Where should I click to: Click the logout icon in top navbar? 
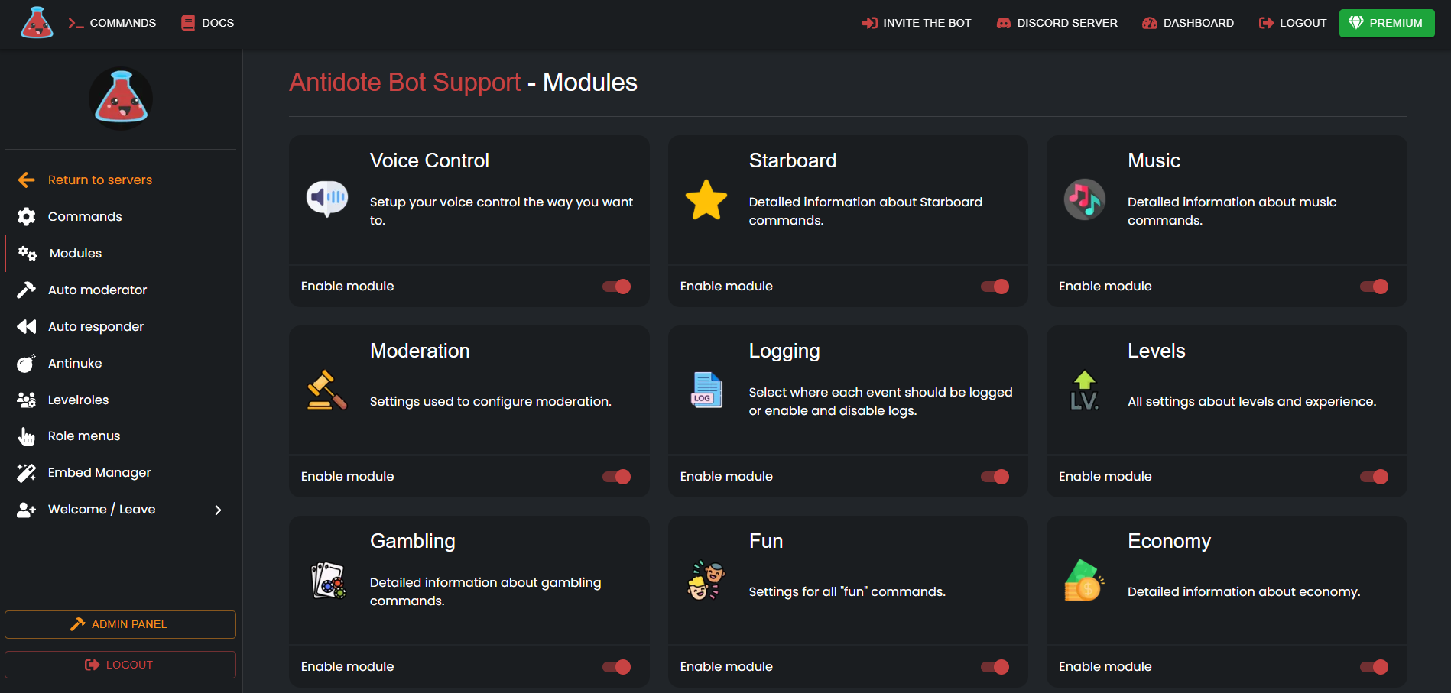point(1266,23)
